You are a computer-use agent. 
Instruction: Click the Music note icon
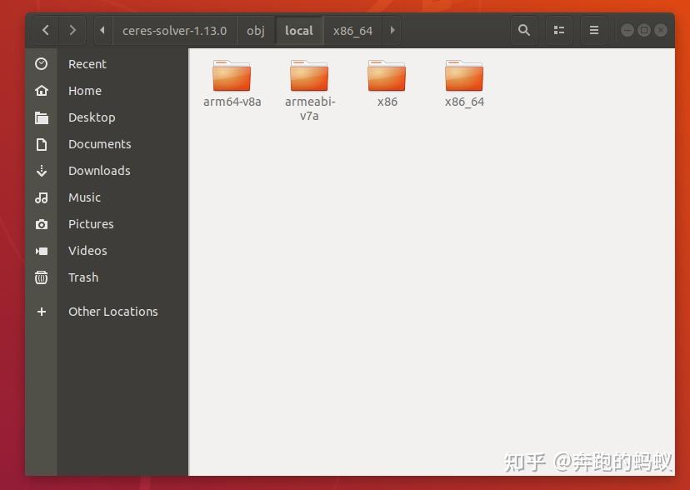(42, 197)
